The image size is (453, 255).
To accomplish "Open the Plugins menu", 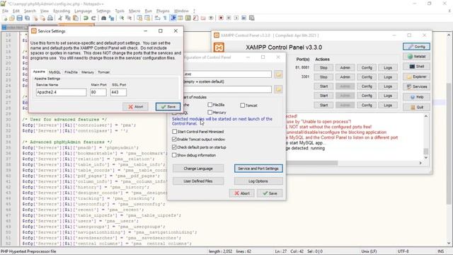I will tap(163, 11).
